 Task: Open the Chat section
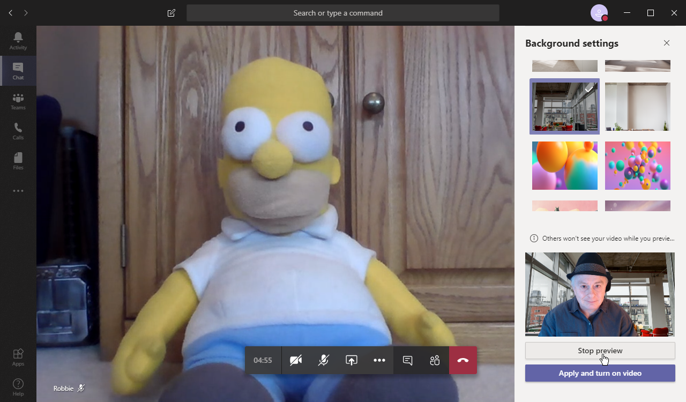(x=18, y=71)
